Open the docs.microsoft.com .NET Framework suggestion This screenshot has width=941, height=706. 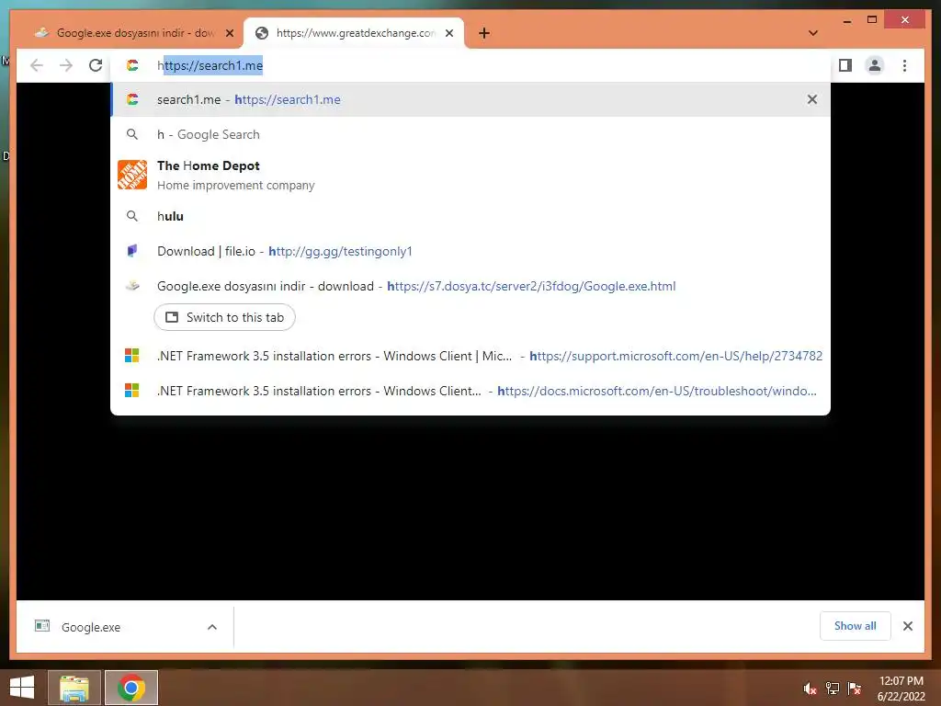click(x=470, y=391)
